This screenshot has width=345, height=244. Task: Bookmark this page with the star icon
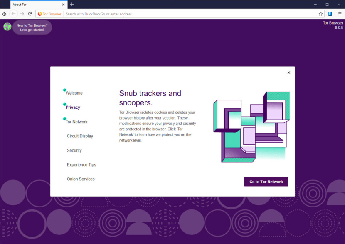320,14
